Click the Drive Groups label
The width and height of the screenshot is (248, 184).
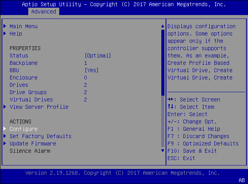[28, 93]
